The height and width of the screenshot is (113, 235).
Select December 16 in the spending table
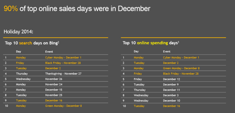(x=172, y=106)
